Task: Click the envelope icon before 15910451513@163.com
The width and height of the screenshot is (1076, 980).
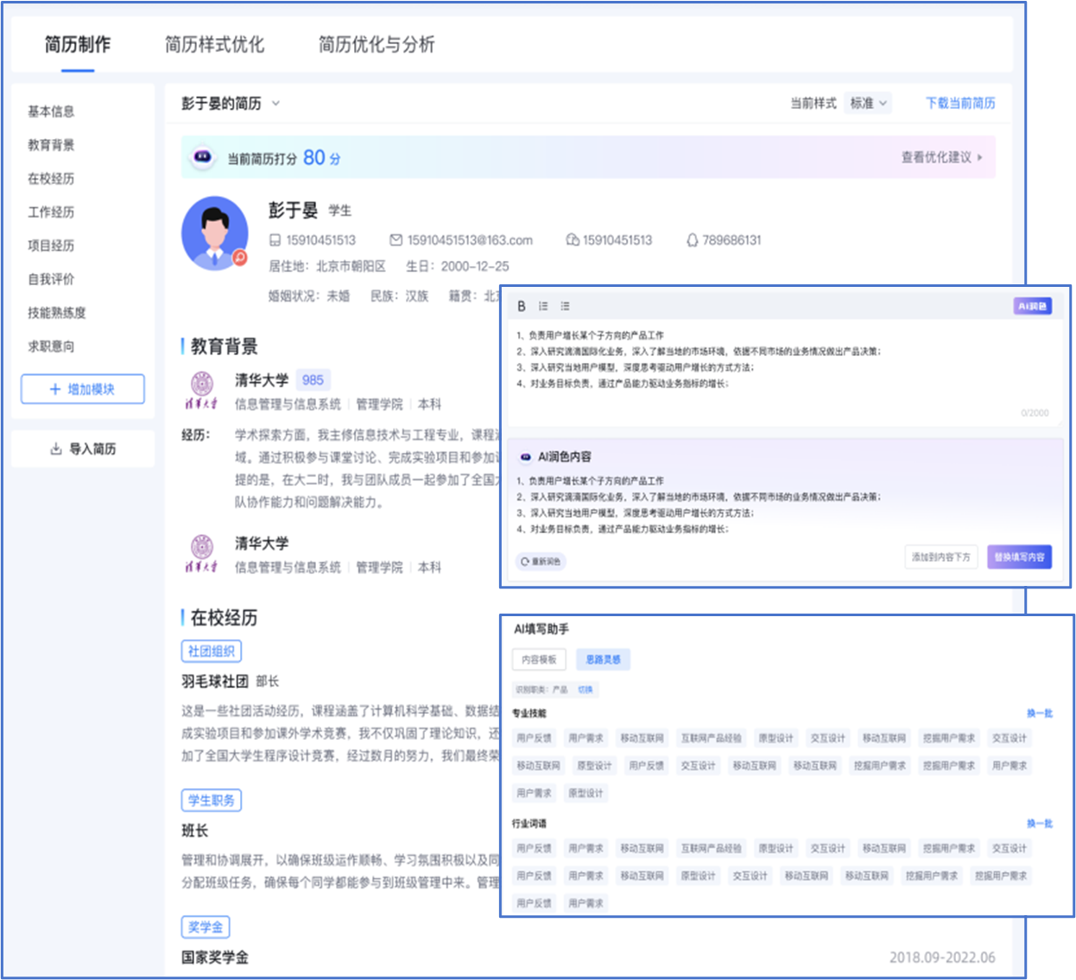Action: click(x=396, y=240)
